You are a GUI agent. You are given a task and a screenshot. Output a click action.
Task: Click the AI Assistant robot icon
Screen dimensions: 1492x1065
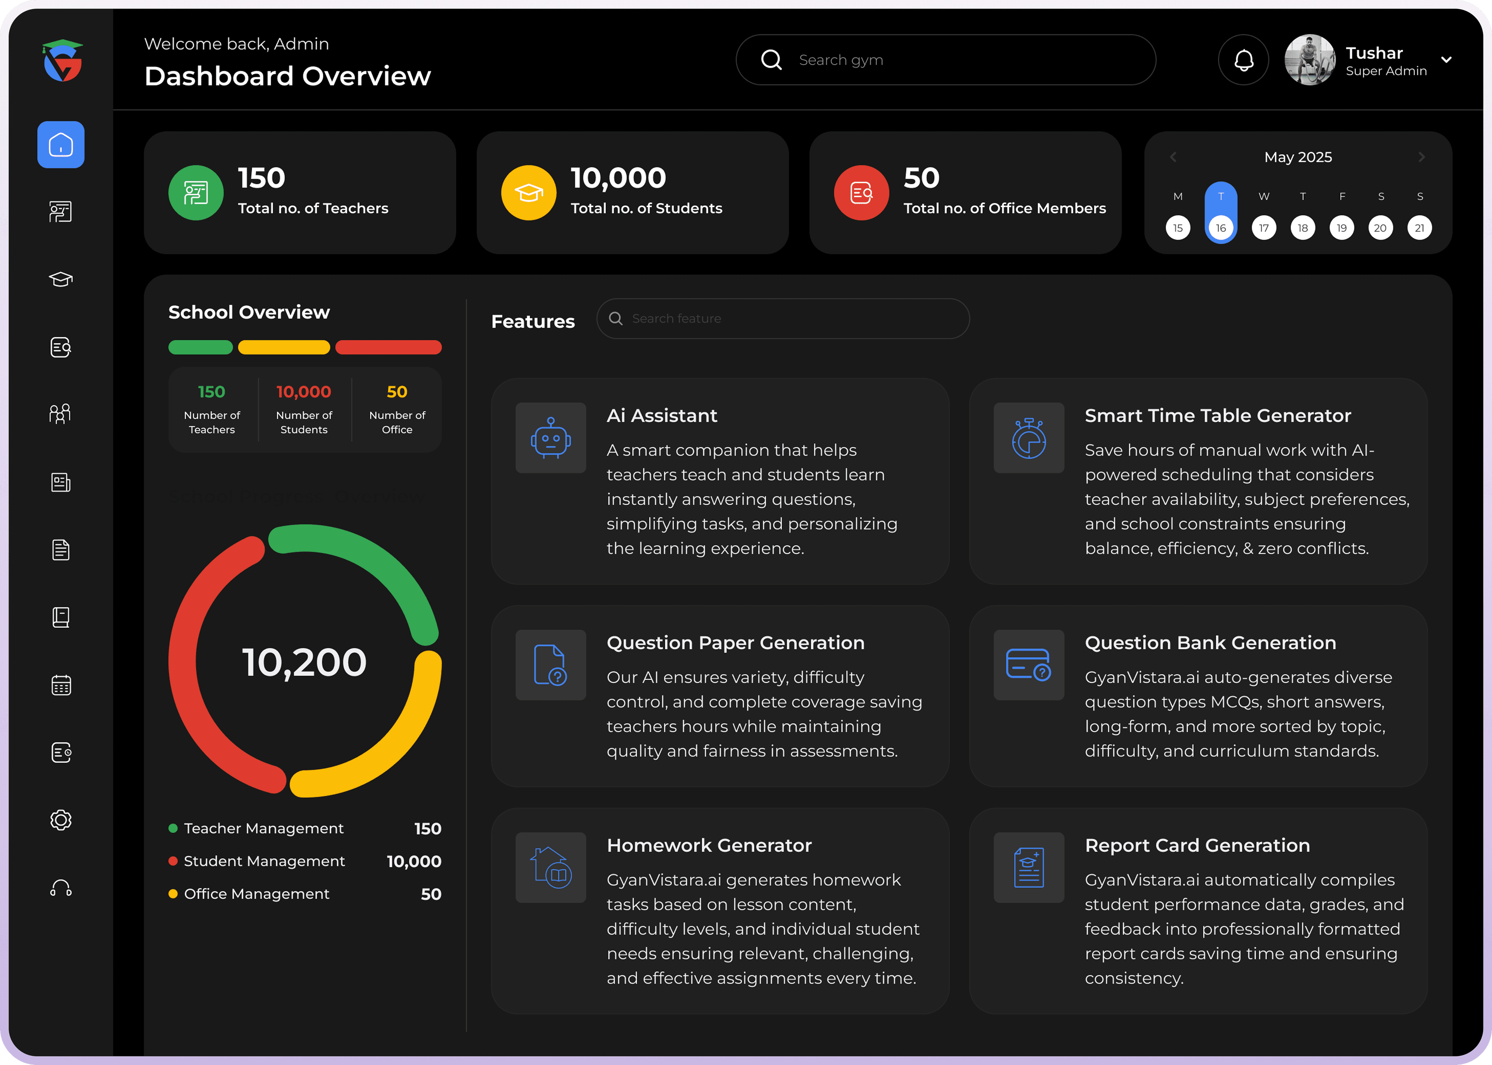(x=551, y=438)
